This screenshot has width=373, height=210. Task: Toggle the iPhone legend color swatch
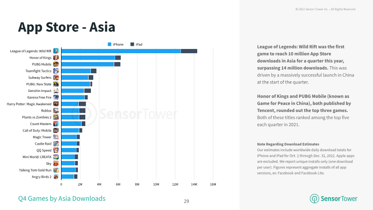[110, 44]
